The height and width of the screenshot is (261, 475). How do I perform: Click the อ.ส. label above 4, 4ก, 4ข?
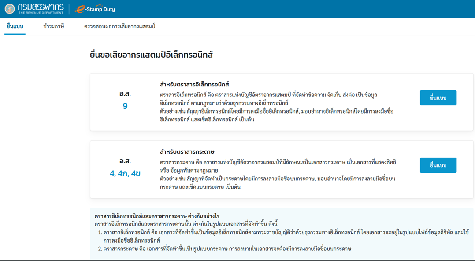click(x=125, y=161)
